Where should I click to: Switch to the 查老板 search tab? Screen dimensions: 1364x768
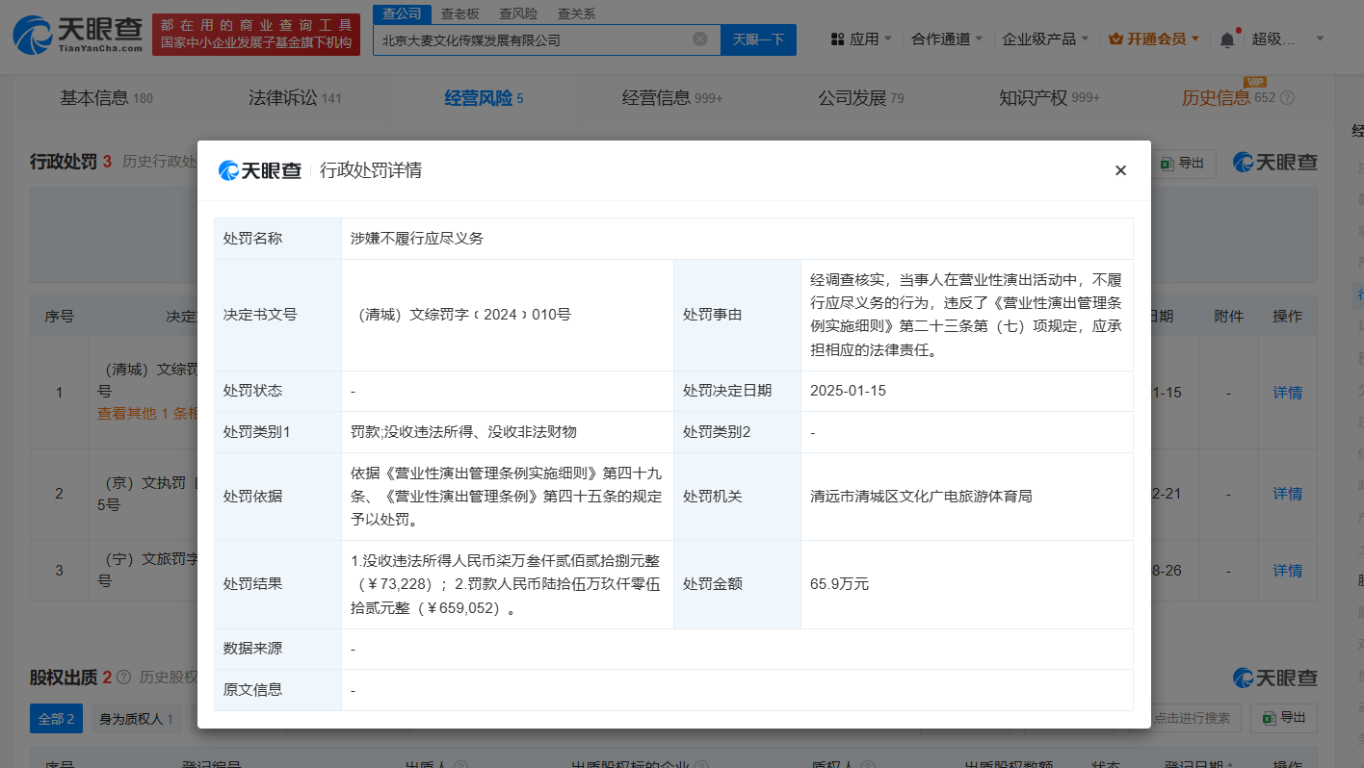click(x=460, y=13)
